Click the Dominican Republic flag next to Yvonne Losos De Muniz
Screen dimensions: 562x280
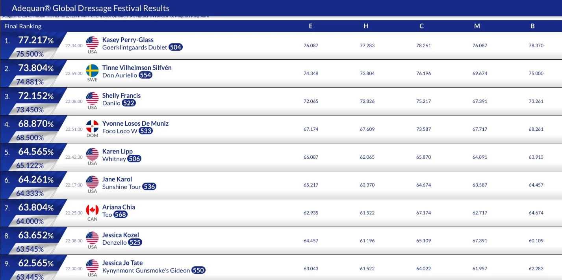tap(92, 126)
